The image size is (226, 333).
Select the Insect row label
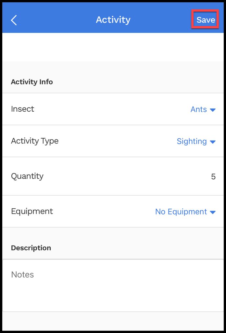(22, 109)
